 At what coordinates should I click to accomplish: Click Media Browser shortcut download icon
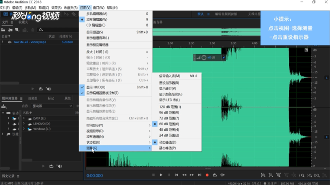pos(4,106)
